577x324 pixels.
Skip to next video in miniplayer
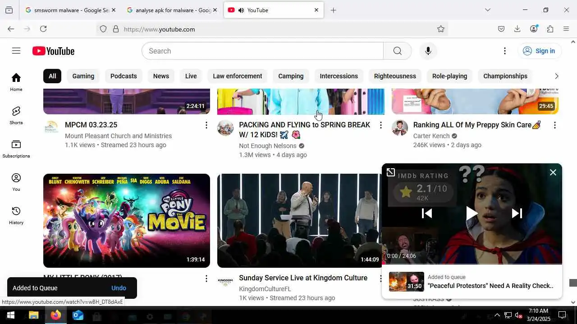(x=517, y=213)
